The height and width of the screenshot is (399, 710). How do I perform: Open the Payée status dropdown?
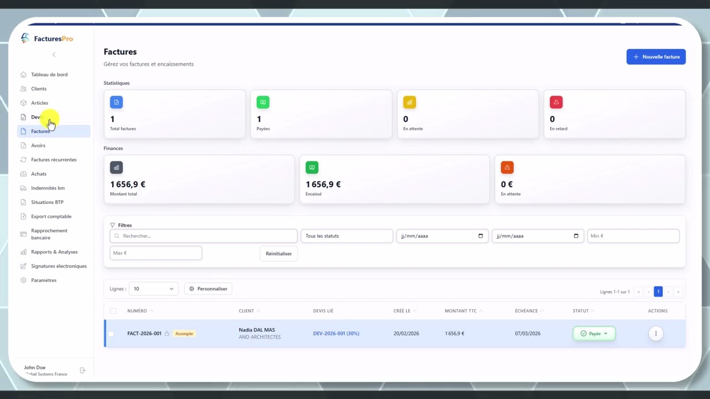(594, 334)
